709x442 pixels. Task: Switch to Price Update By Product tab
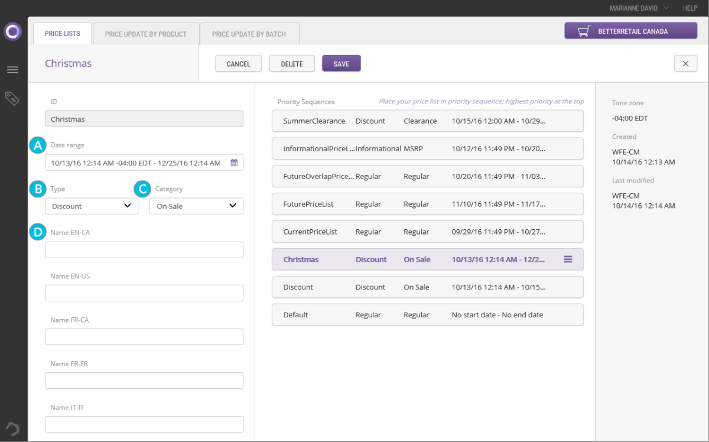pyautogui.click(x=145, y=34)
